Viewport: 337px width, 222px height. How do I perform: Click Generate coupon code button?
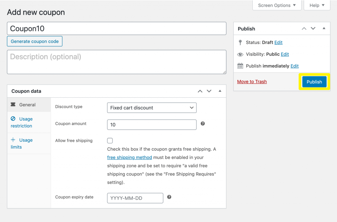[x=35, y=41]
